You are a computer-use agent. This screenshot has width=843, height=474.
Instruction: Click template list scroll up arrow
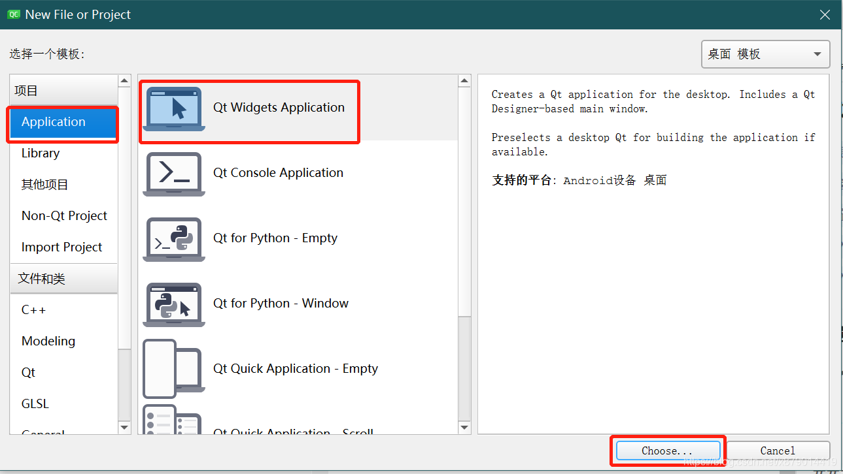pyautogui.click(x=464, y=81)
